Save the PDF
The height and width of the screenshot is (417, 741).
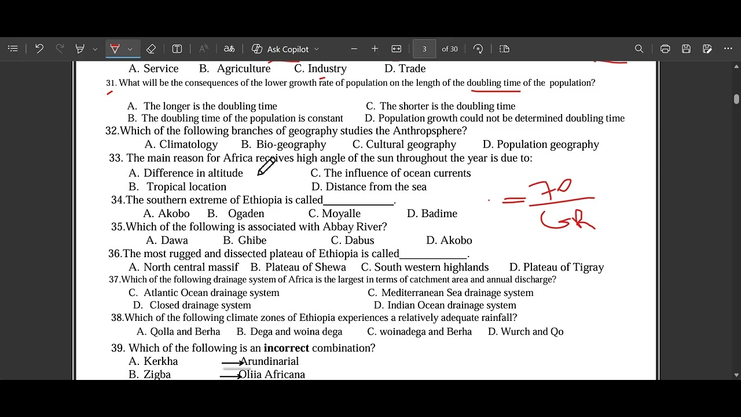point(686,49)
